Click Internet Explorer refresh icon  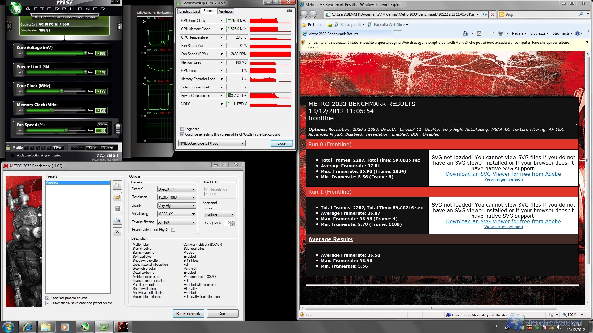click(x=484, y=14)
